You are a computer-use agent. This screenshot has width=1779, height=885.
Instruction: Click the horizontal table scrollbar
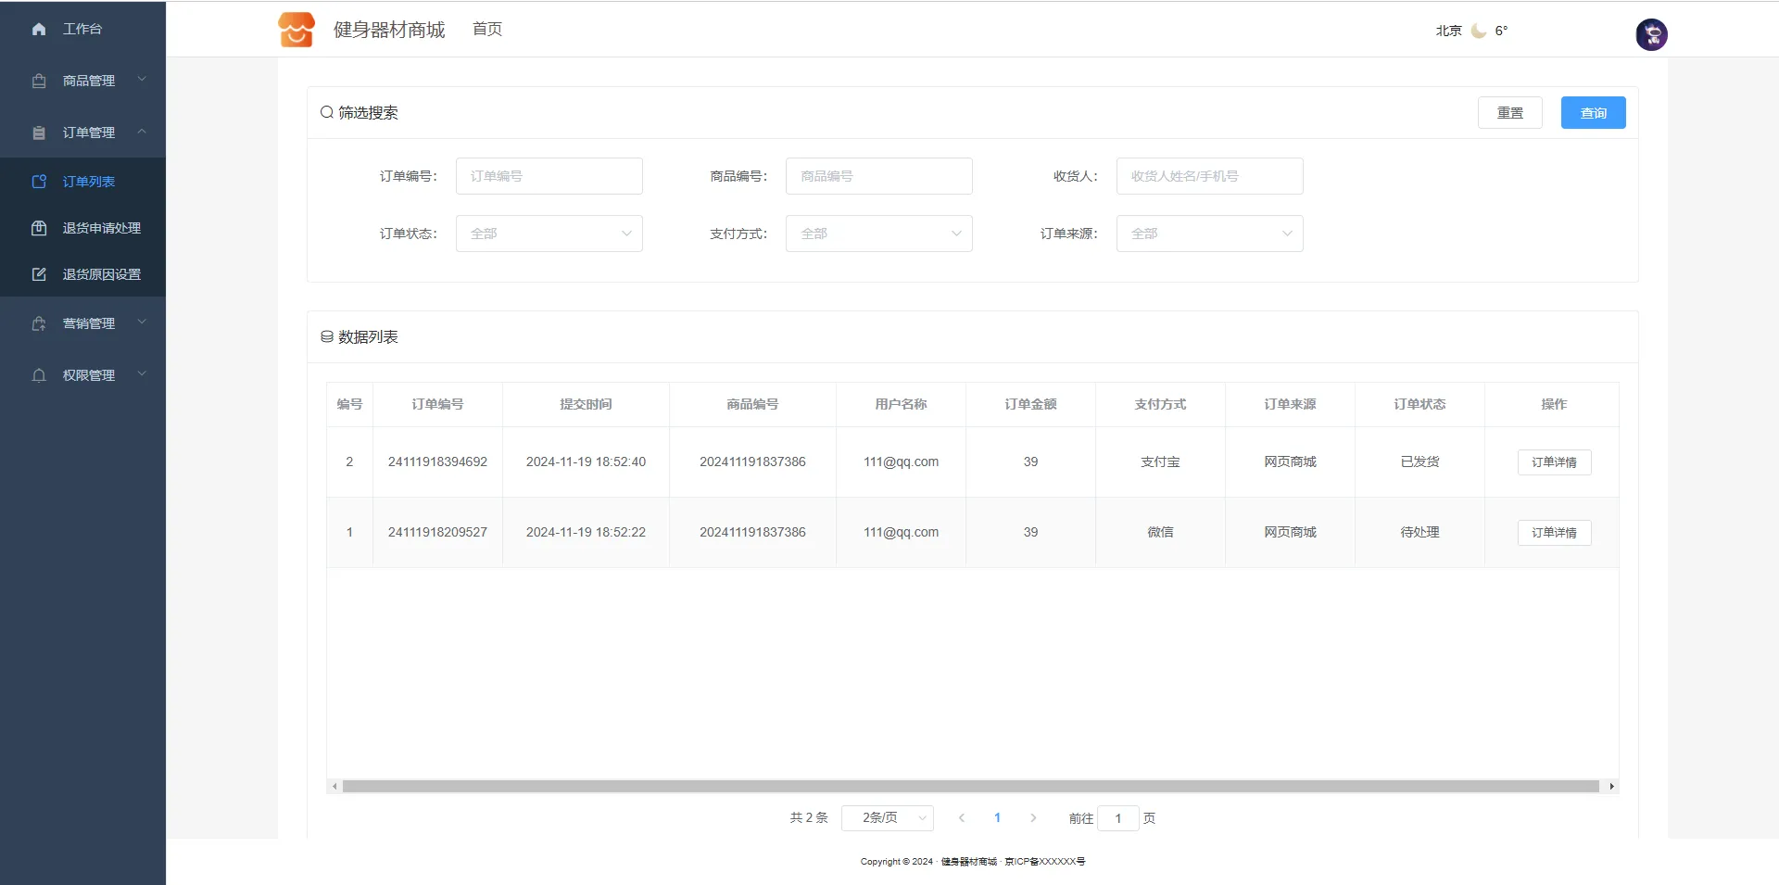(x=970, y=787)
